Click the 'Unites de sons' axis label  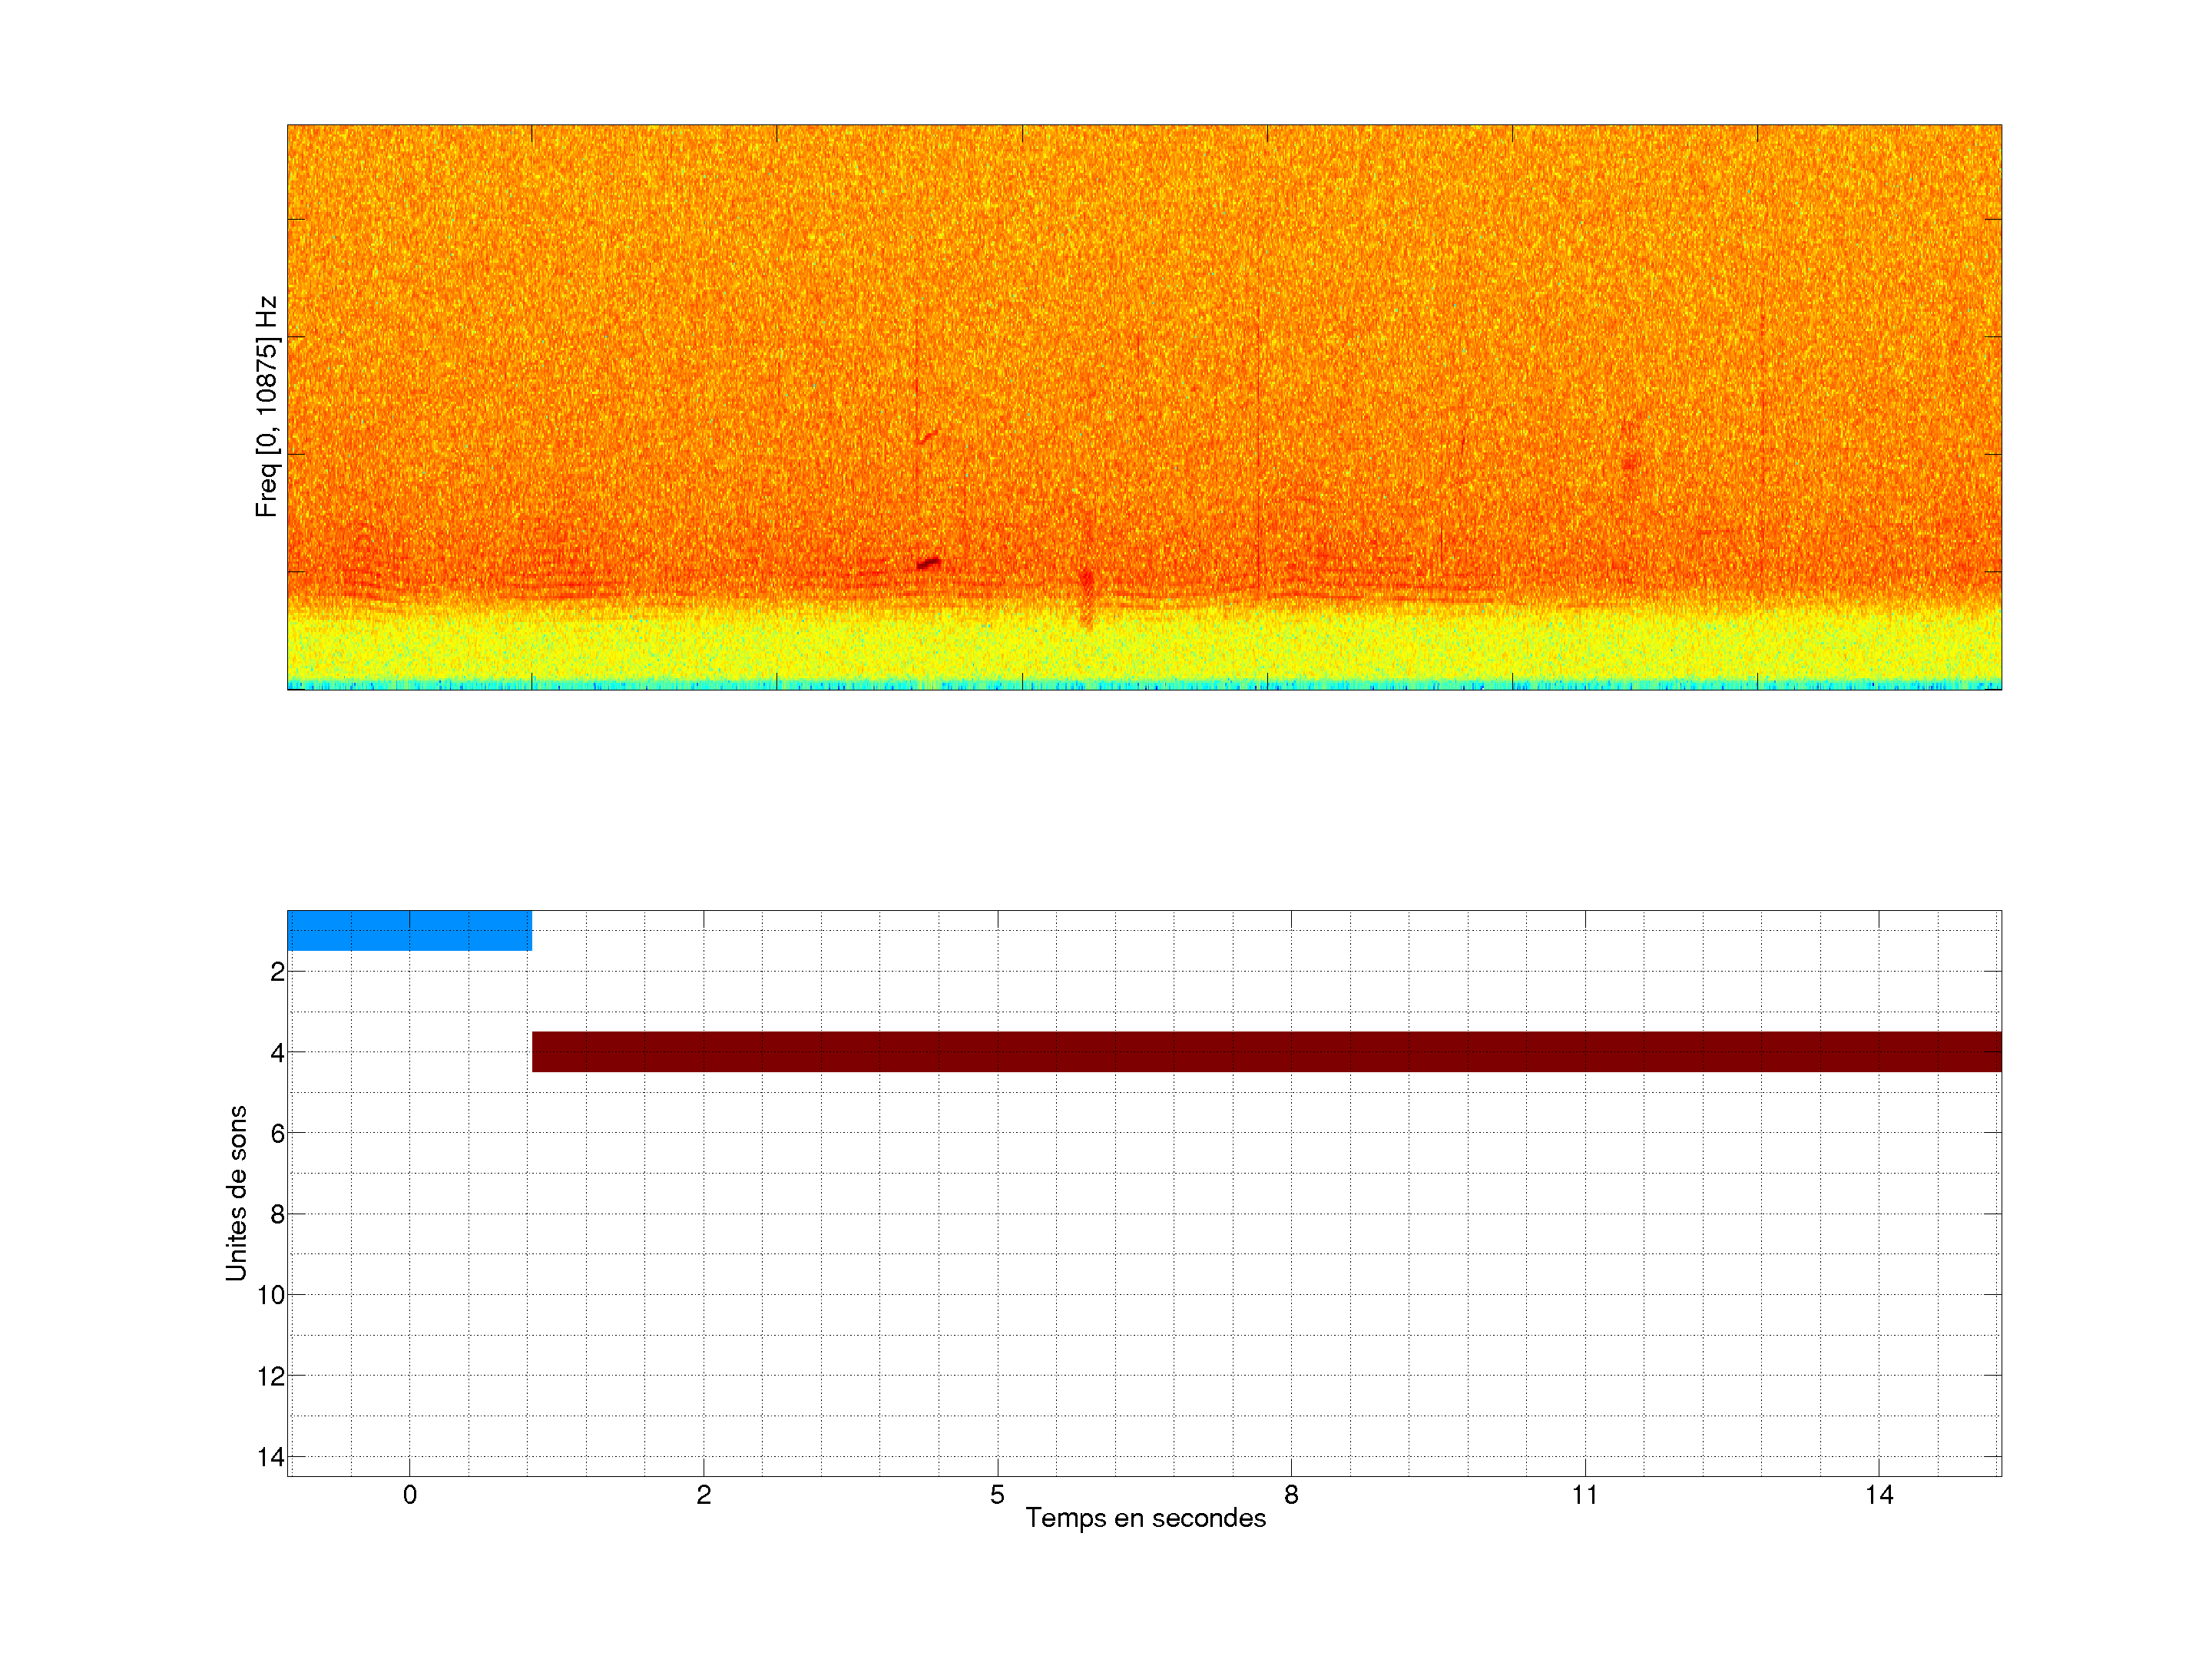coord(237,1192)
